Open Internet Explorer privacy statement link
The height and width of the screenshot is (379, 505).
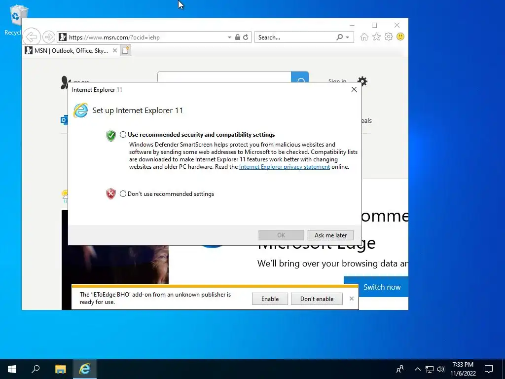285,167
